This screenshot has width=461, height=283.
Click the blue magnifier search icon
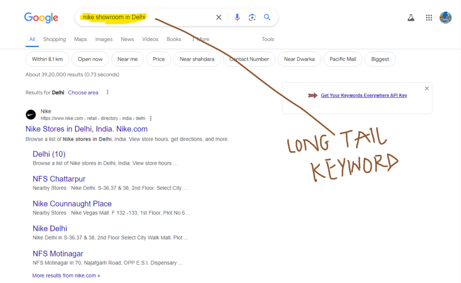coord(267,18)
